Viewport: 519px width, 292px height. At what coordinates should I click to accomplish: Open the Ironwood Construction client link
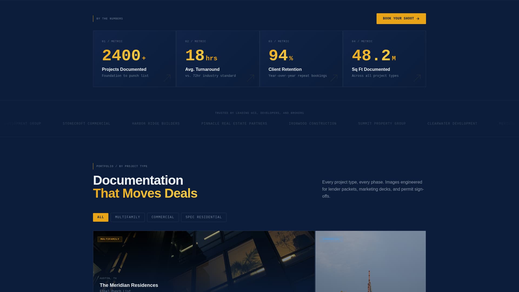pyautogui.click(x=312, y=124)
